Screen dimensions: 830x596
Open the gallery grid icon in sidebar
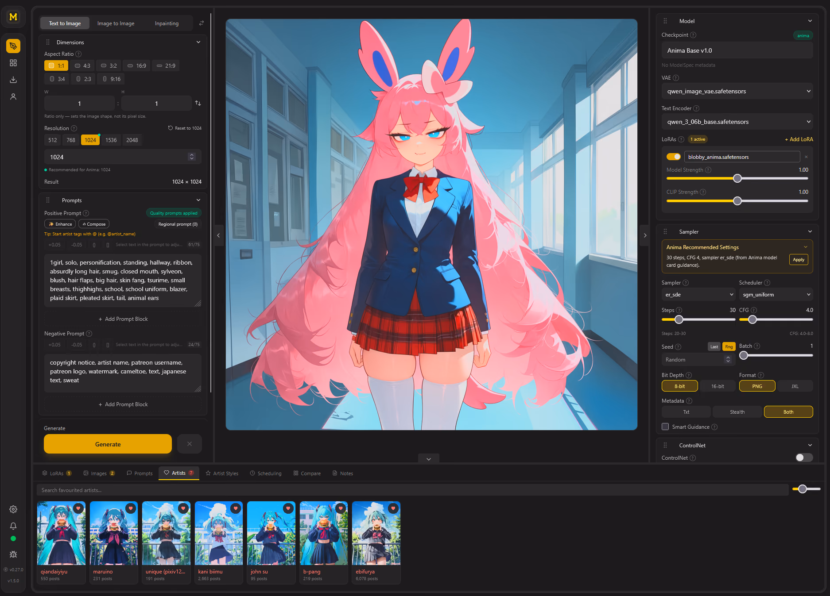[13, 63]
